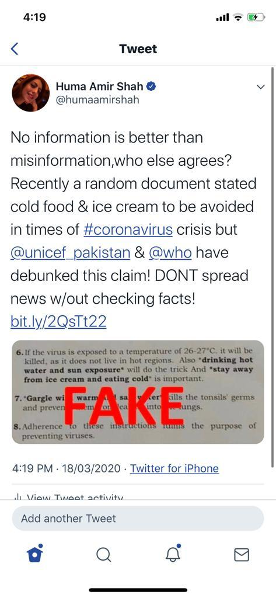276x598 pixels.
Task: Open the @who mention
Action: click(x=170, y=252)
